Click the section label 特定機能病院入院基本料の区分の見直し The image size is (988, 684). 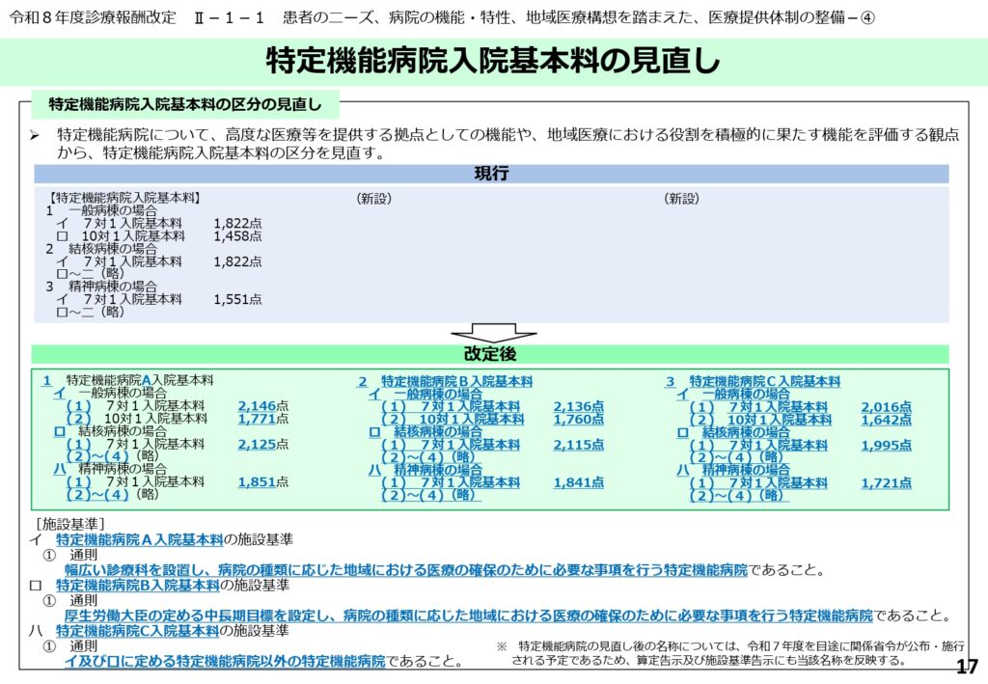click(x=185, y=102)
